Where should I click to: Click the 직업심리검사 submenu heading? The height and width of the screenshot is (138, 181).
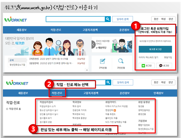pyautogui.click(x=46, y=102)
